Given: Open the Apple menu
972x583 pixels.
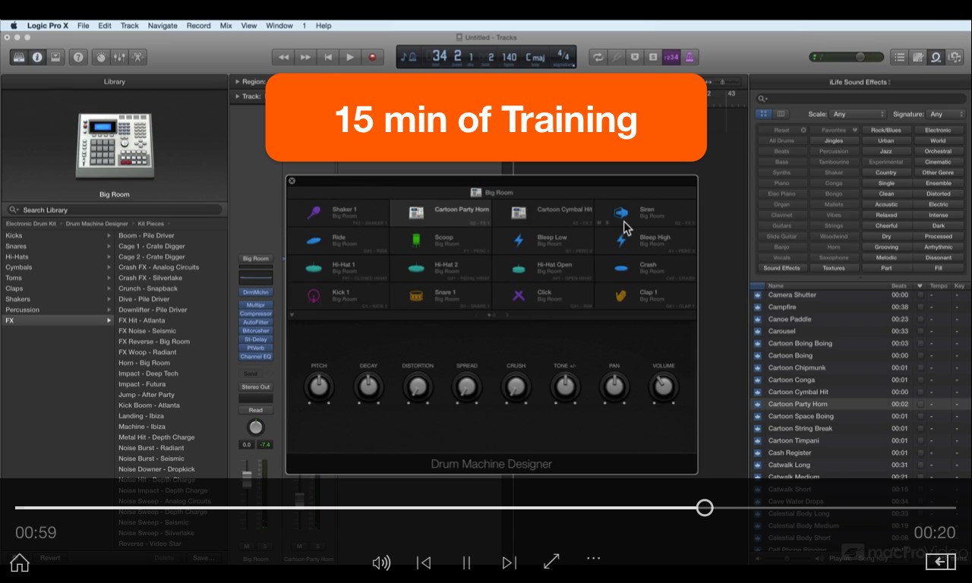Looking at the screenshot, I should click(x=14, y=25).
